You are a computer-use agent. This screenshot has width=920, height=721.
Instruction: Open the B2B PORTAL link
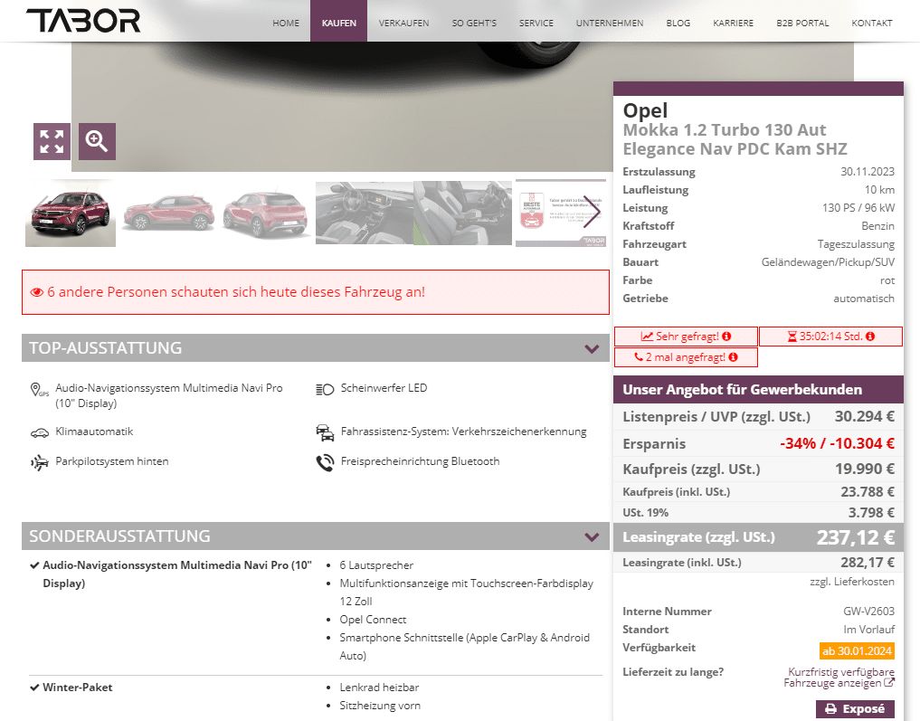click(802, 23)
